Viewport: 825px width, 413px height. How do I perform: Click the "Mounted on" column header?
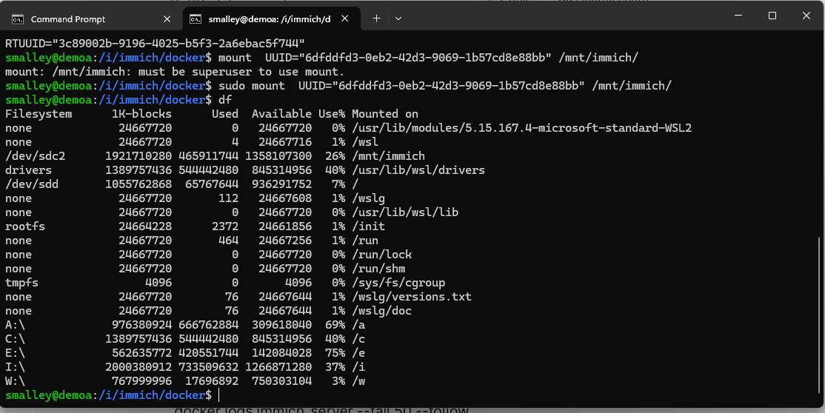click(x=385, y=114)
